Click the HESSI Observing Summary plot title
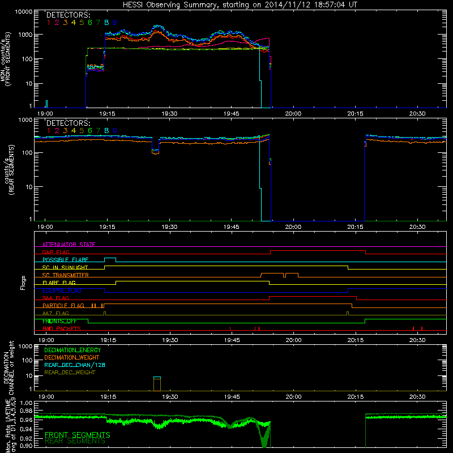453x453 pixels. 240,5
